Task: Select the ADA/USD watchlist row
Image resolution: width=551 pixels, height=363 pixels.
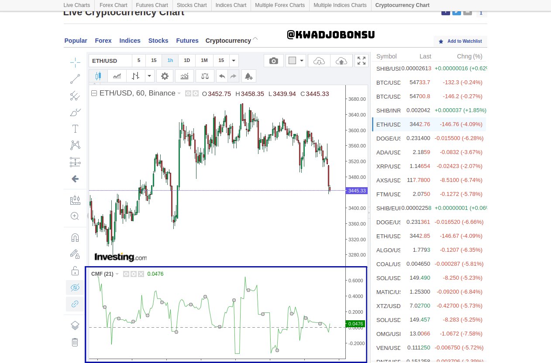Action: click(429, 152)
